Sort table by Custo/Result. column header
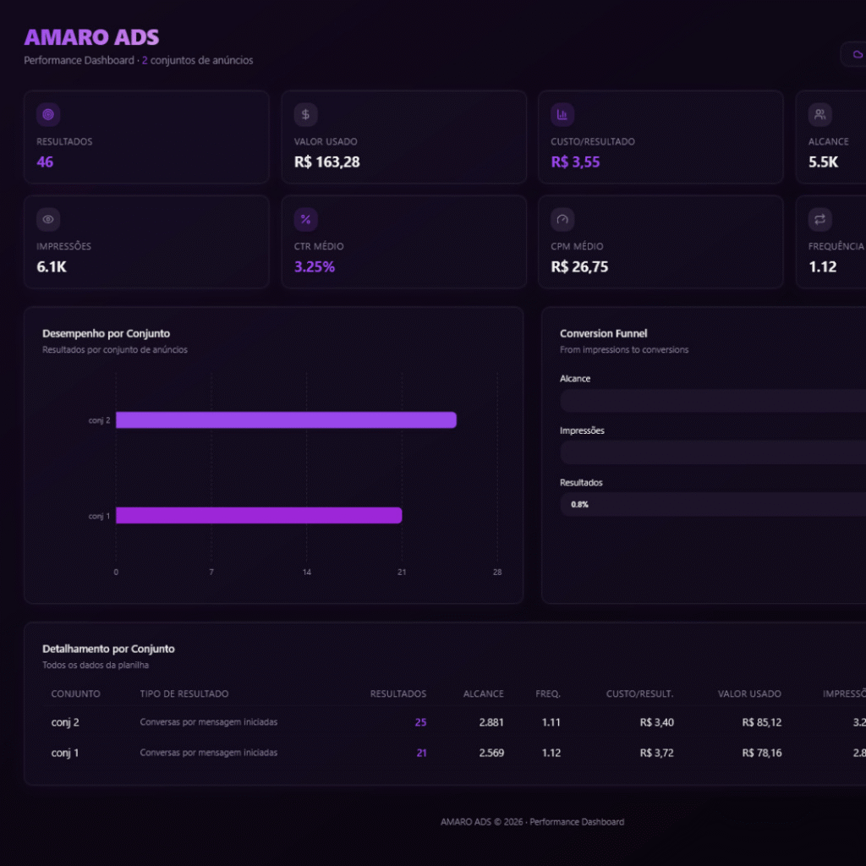The image size is (866, 866). click(639, 693)
